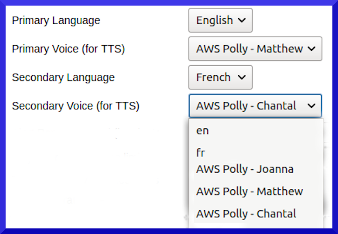Open the Secondary Language dropdown showing French
The width and height of the screenshot is (338, 234).
[220, 77]
